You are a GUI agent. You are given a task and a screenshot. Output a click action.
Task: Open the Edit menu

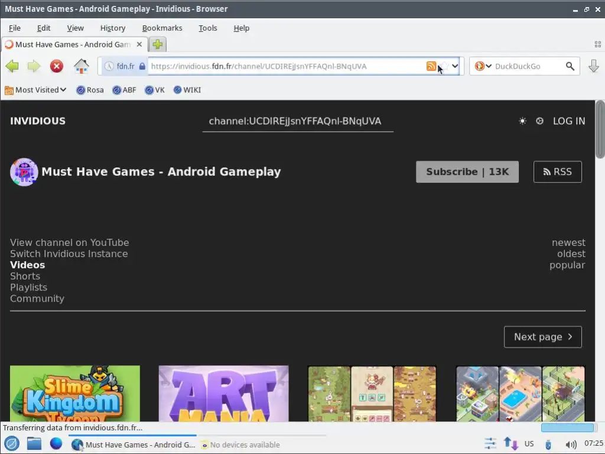click(44, 28)
